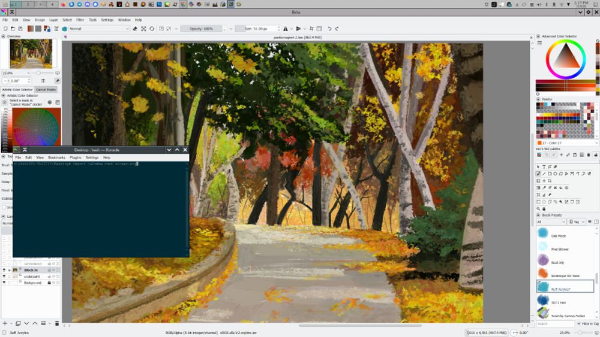Pick a color in the triangle color selector
Screen dimensions: 600x337
click(x=566, y=57)
